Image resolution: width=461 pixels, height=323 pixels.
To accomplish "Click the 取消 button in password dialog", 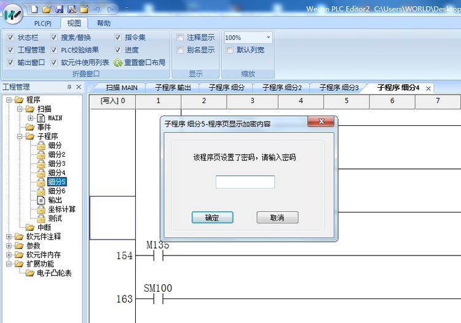I will click(277, 218).
